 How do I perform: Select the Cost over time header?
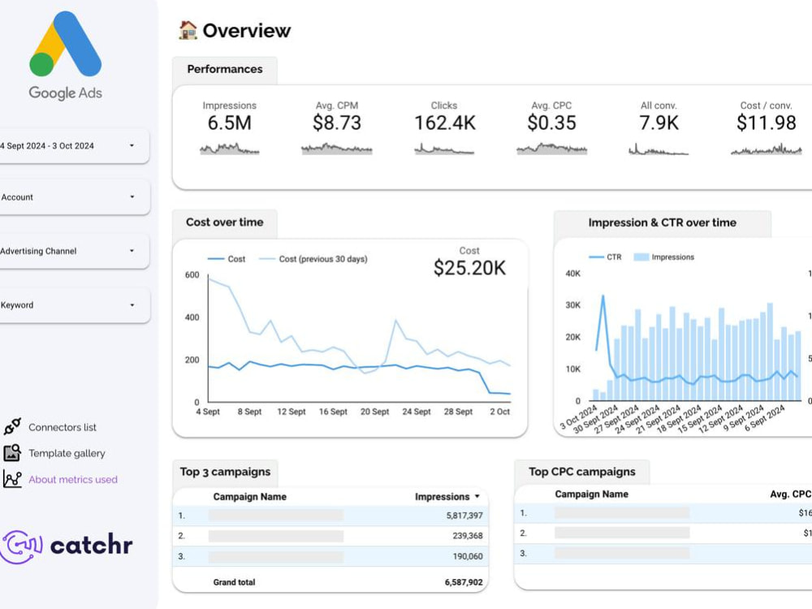point(225,222)
